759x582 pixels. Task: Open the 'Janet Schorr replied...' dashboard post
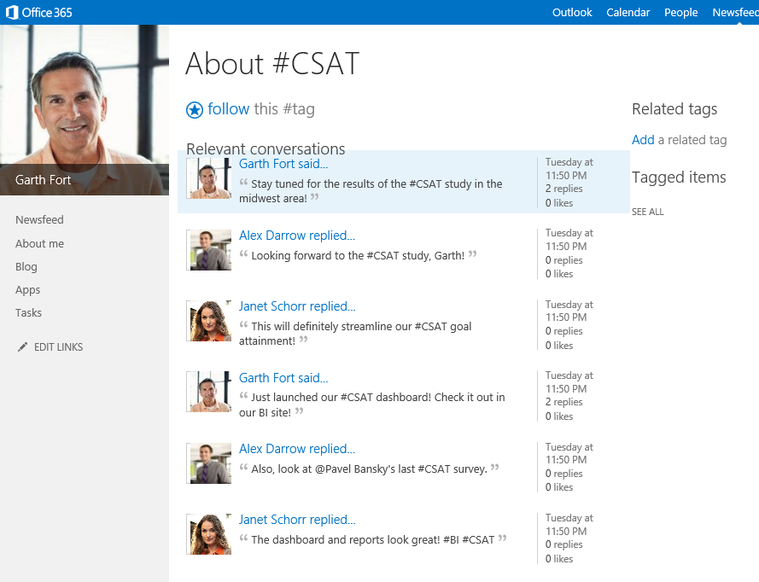pos(297,519)
